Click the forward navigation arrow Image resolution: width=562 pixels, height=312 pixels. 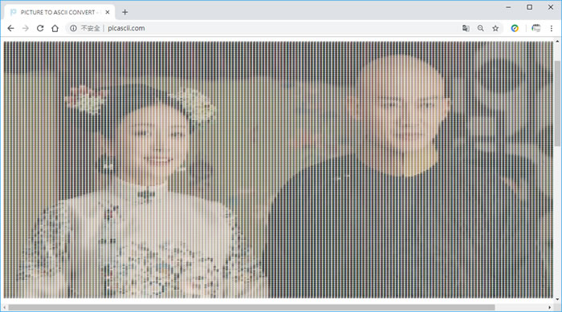coord(26,28)
